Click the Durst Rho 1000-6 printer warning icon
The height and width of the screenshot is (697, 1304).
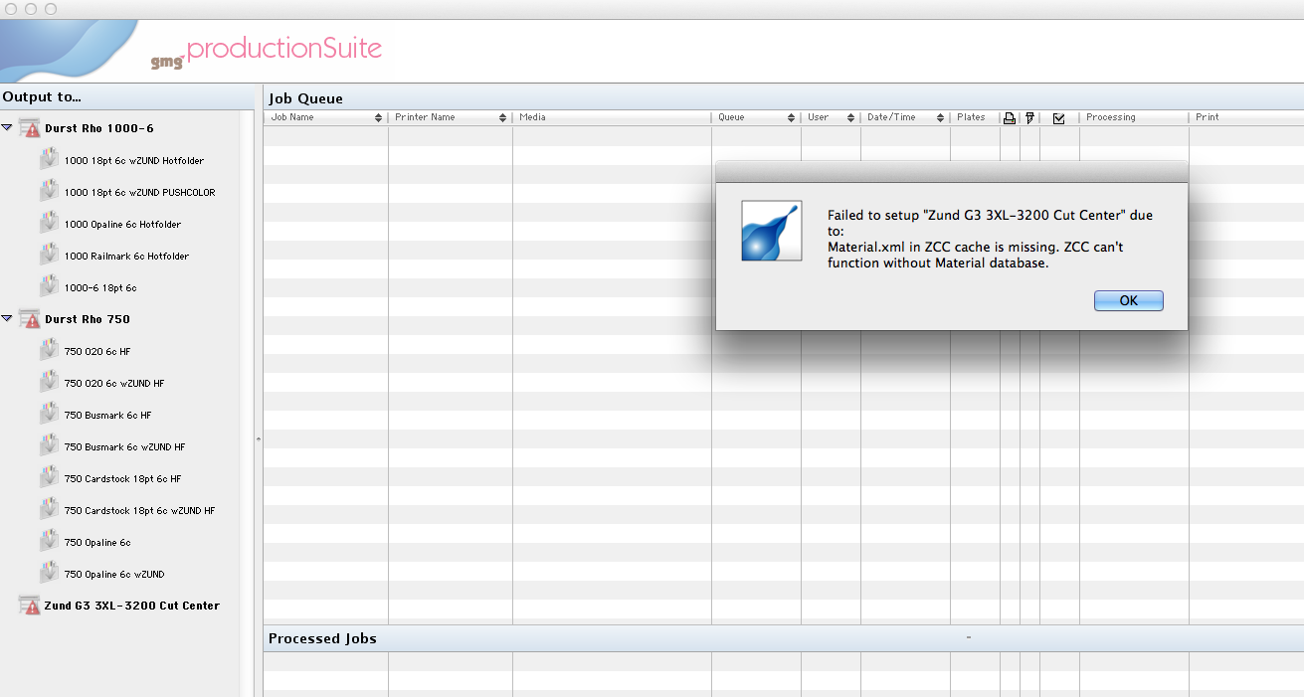(x=30, y=128)
